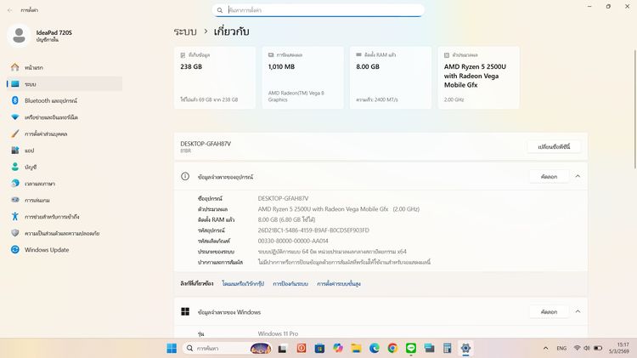
Task: Collapse the Windows specifications section chevron
Action: click(578, 311)
